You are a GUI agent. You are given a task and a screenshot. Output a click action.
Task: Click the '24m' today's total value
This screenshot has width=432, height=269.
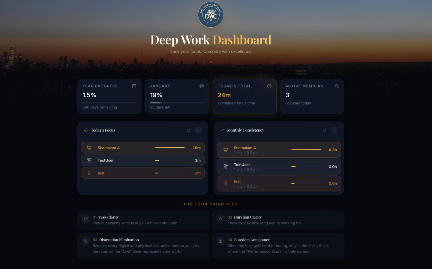coord(224,95)
